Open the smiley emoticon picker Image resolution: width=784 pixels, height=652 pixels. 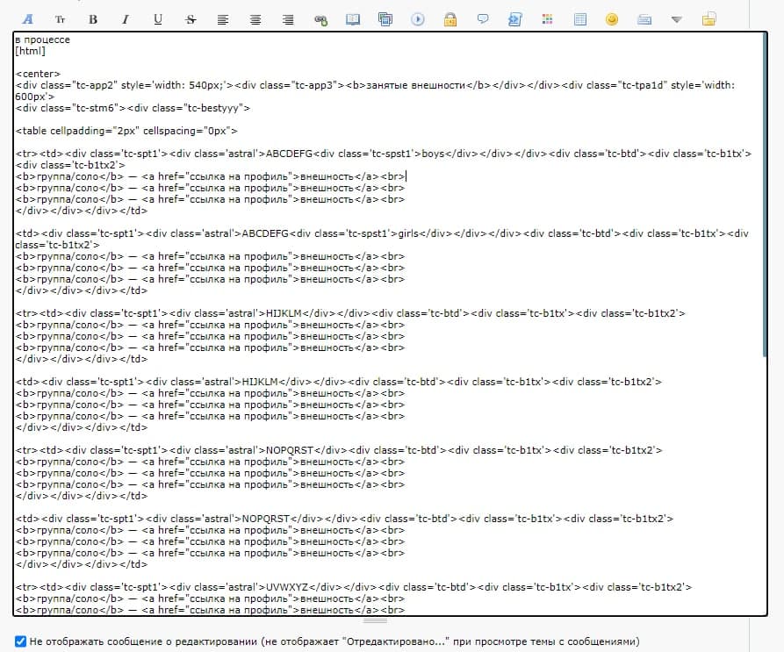pos(612,18)
